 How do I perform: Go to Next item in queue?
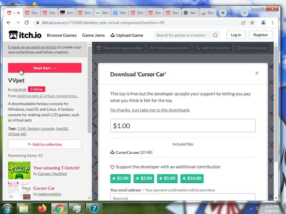point(45,68)
